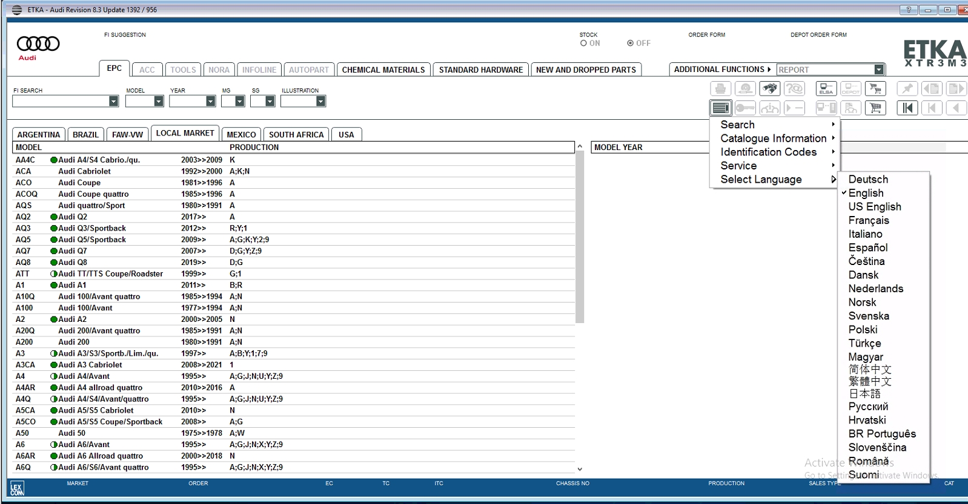The width and height of the screenshot is (968, 504).
Task: Click the help question mark button
Action: pos(909,10)
